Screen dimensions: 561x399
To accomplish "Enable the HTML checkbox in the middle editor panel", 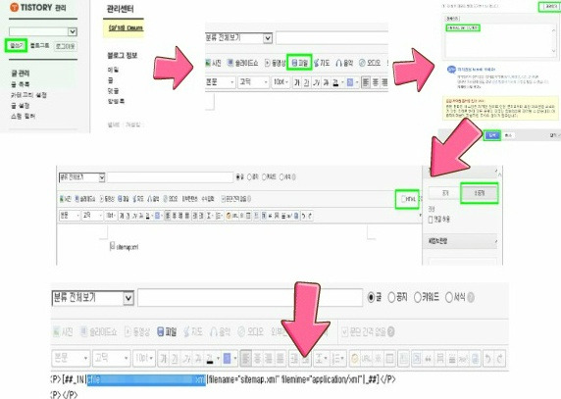I will click(x=403, y=199).
